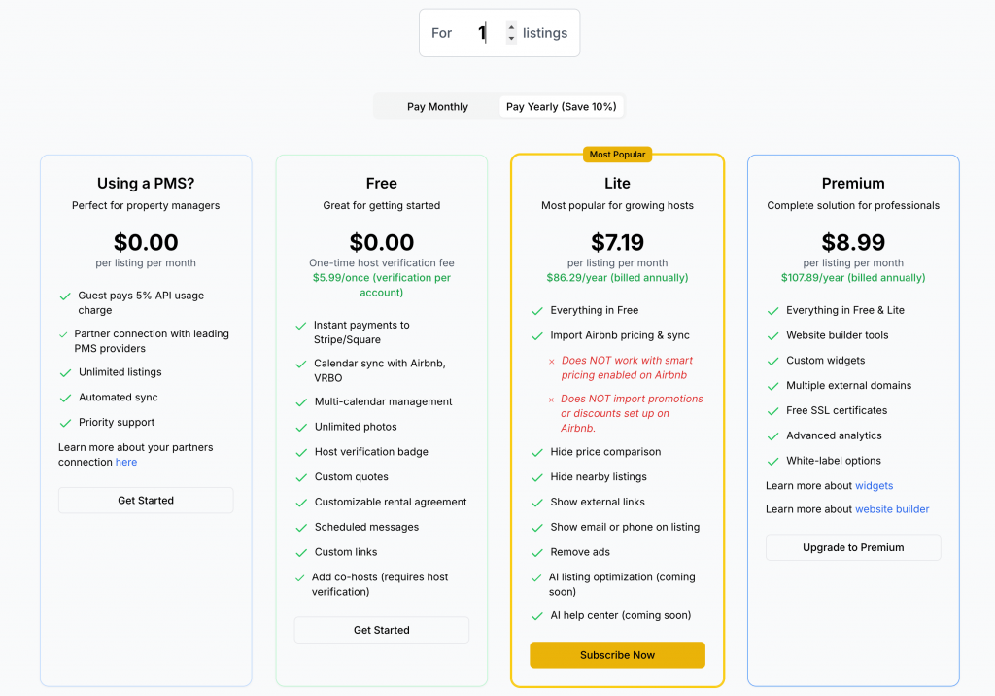Click red X icon beside promotions import warning
This screenshot has height=696, width=995.
pyautogui.click(x=551, y=400)
